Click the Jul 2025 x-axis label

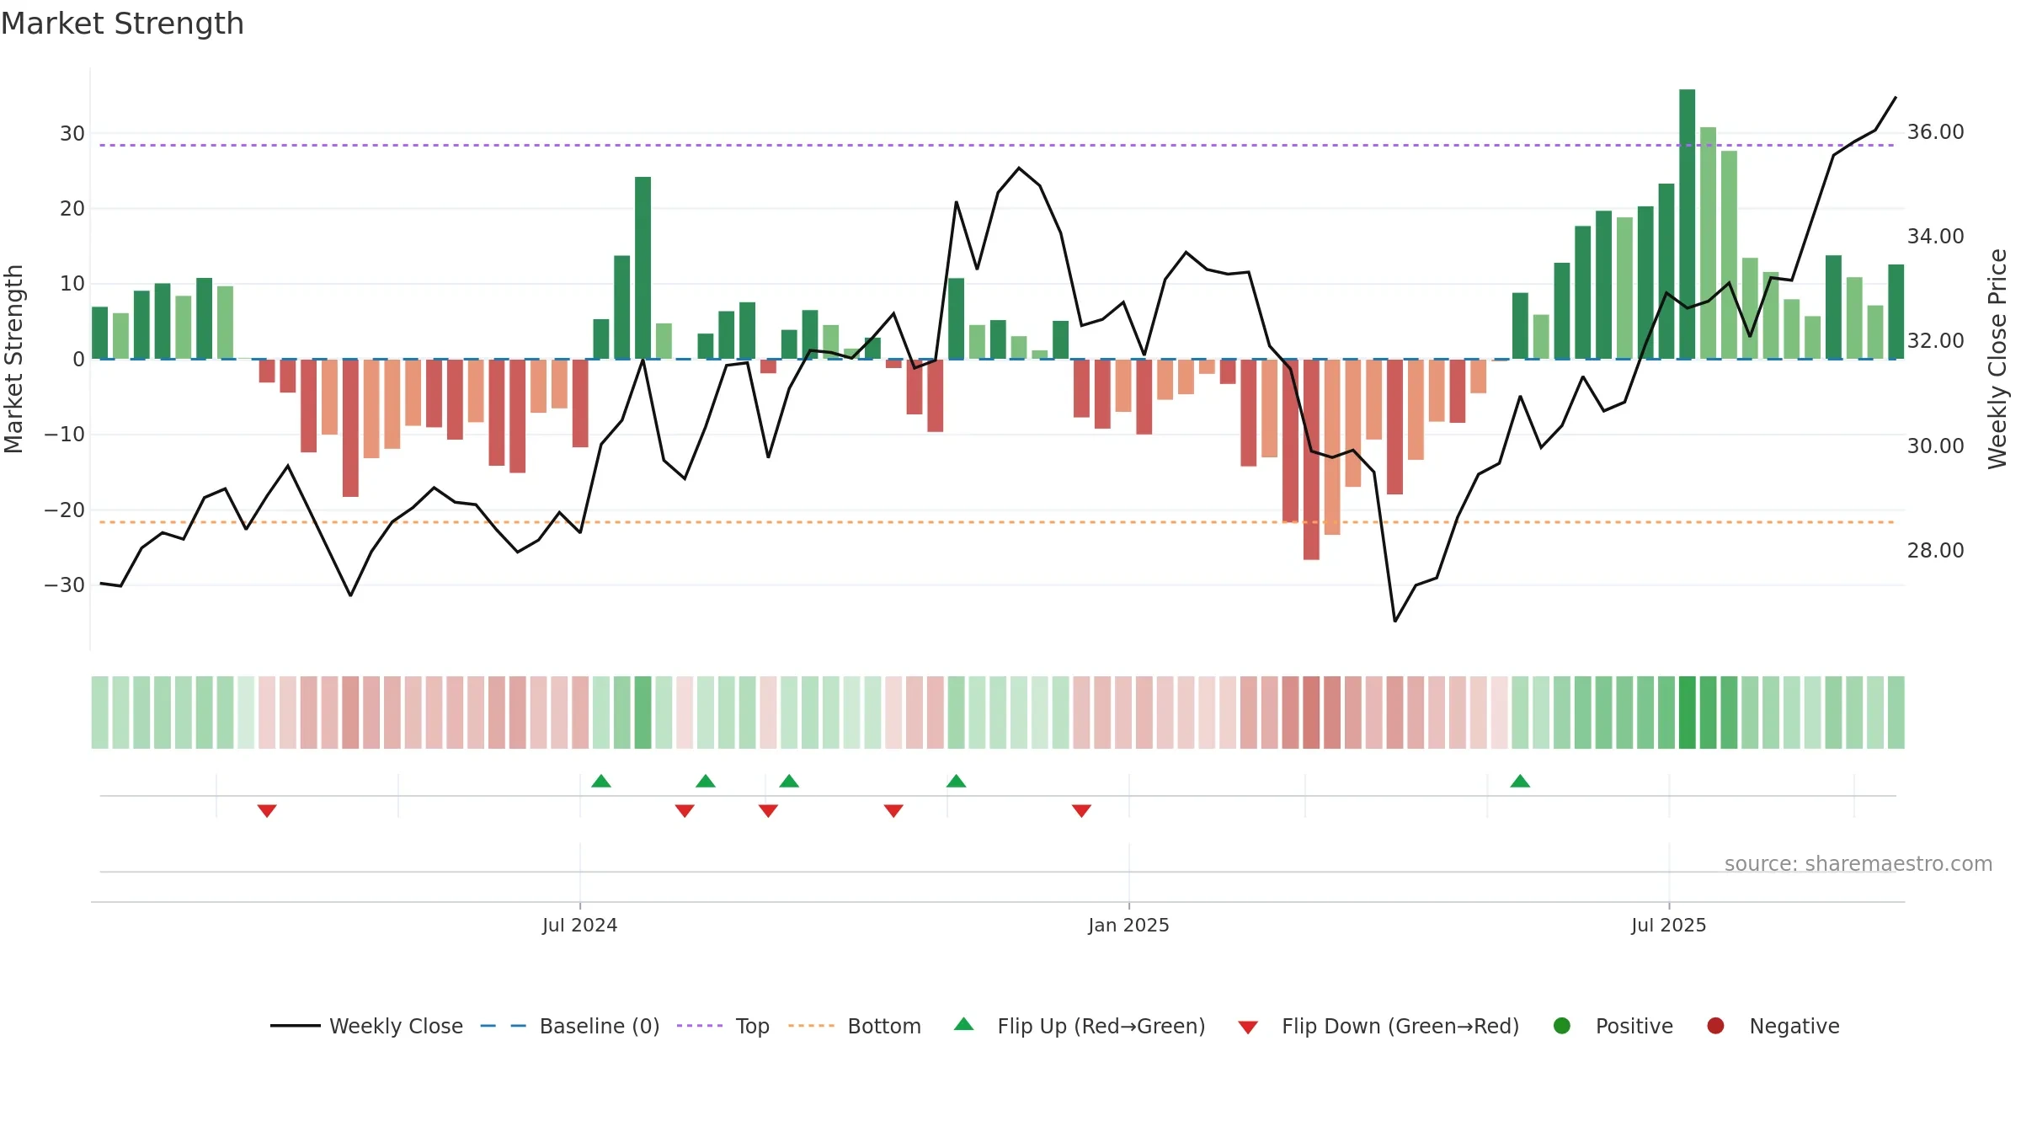[x=1669, y=926]
